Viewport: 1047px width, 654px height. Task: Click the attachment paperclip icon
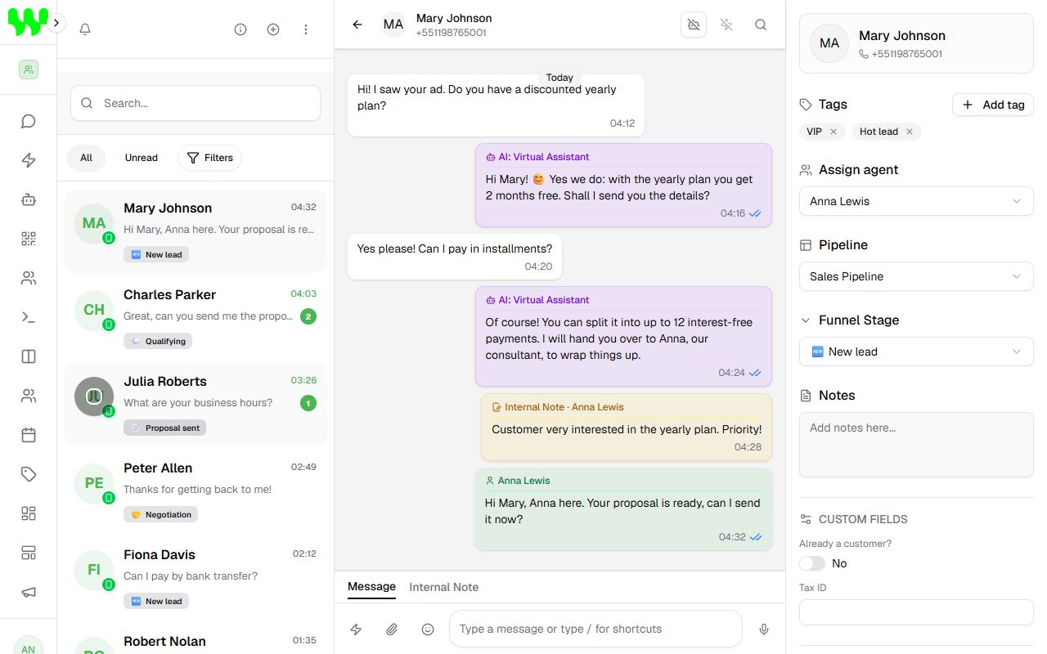coord(392,629)
